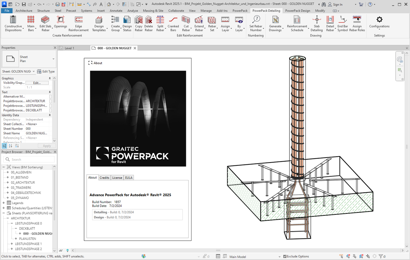
Task: Select the By Layer visibility tool
Action: 239,23
